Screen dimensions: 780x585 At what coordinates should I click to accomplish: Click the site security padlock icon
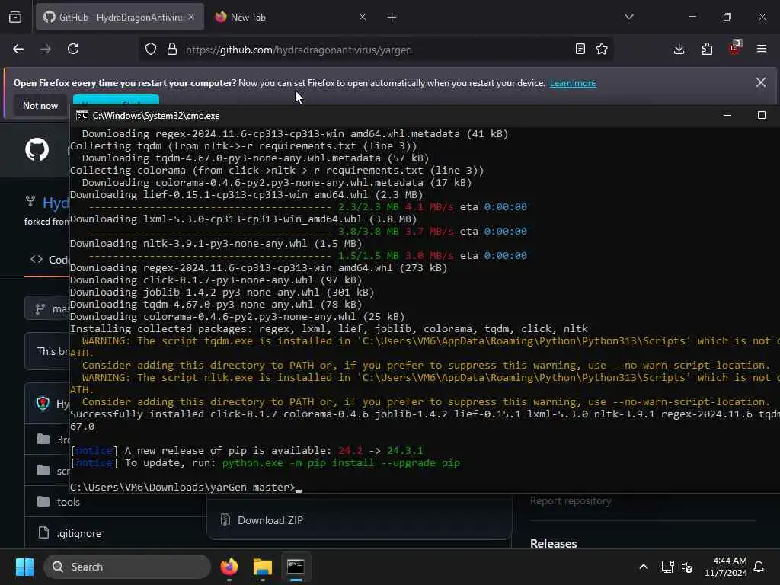[x=172, y=50]
